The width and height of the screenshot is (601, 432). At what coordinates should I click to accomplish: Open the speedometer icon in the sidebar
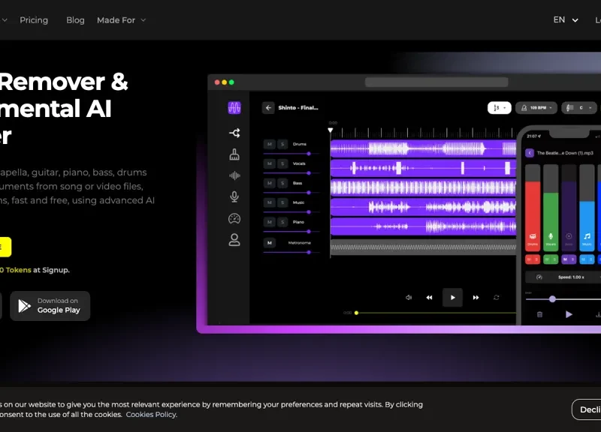234,218
